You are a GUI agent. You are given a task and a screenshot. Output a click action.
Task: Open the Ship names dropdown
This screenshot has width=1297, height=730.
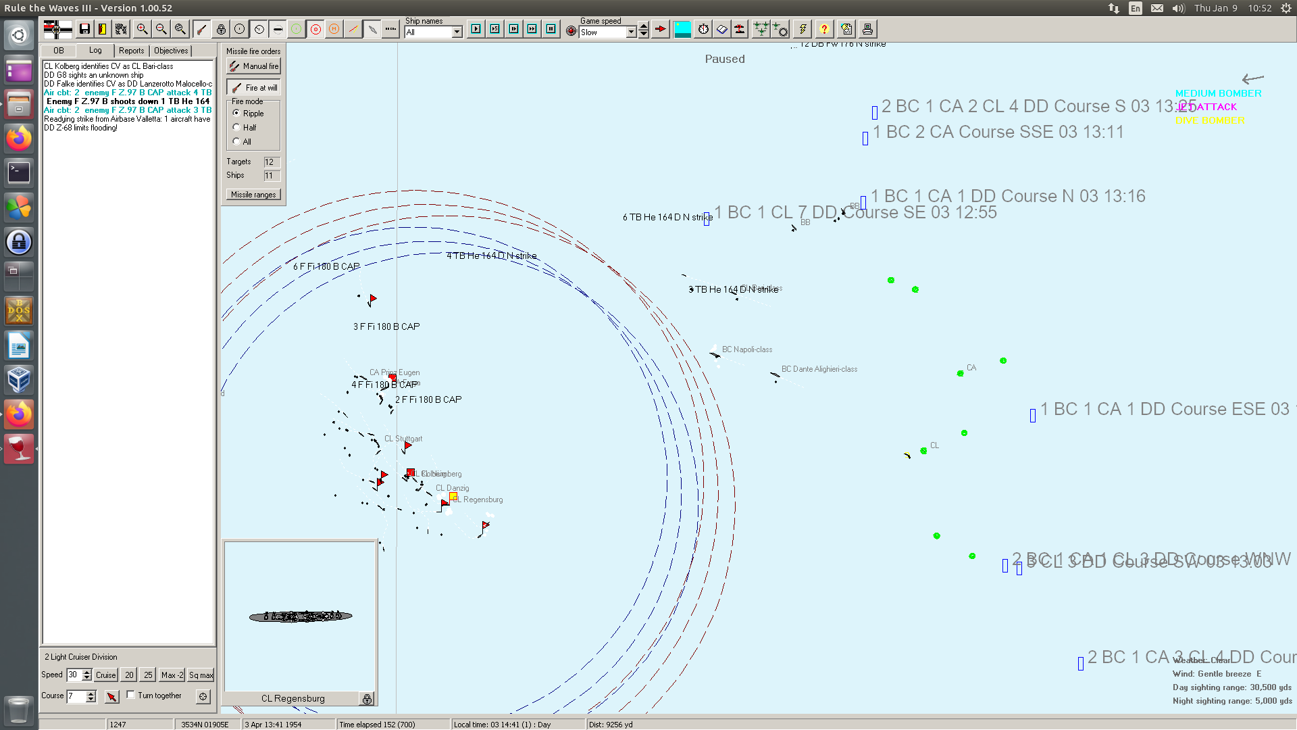(x=457, y=32)
